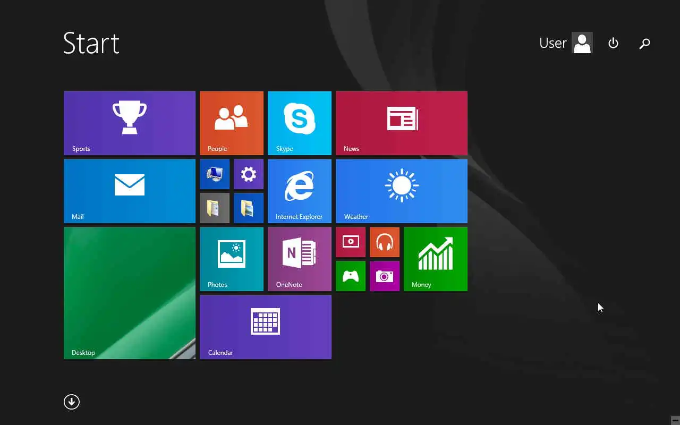Open the green Games controller tile
680x425 pixels.
click(351, 276)
